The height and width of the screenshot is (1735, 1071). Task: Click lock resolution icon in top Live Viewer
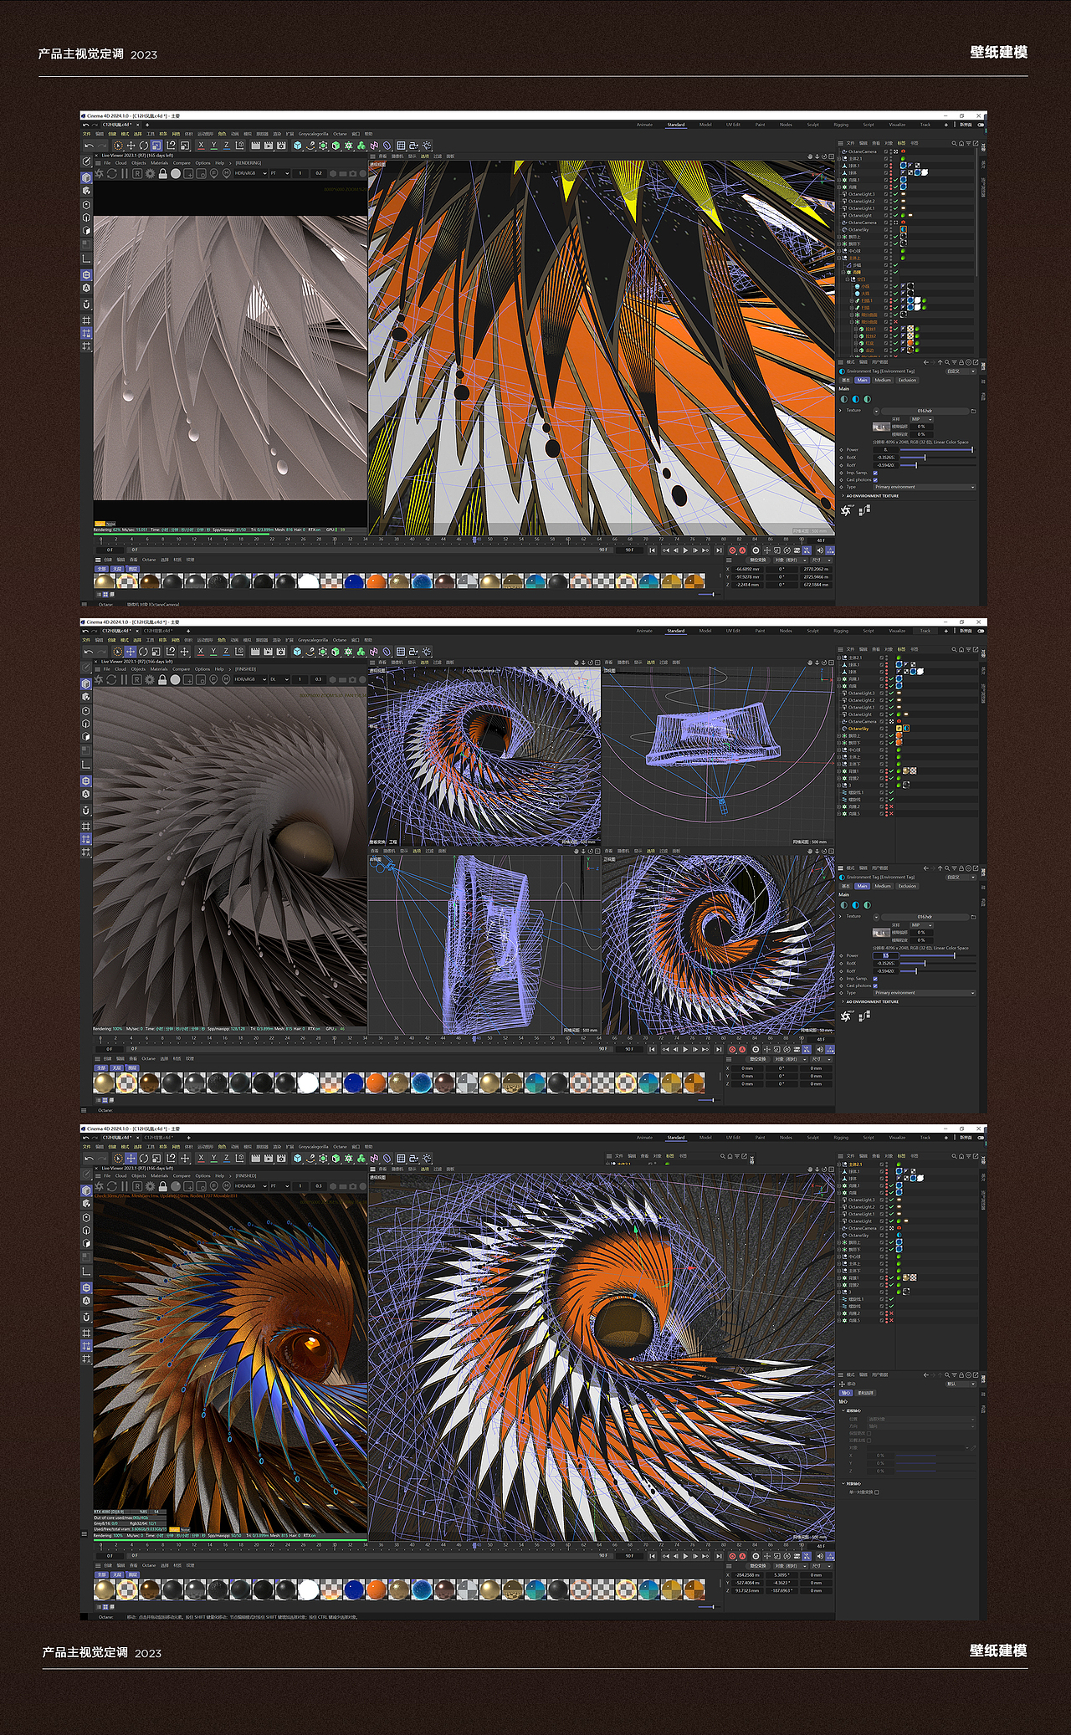[x=163, y=173]
